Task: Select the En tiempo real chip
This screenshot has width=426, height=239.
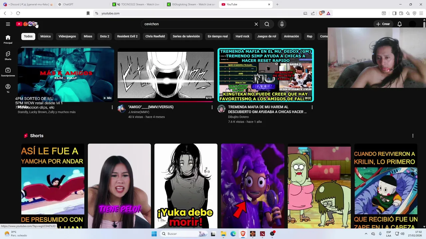Action: pyautogui.click(x=218, y=36)
